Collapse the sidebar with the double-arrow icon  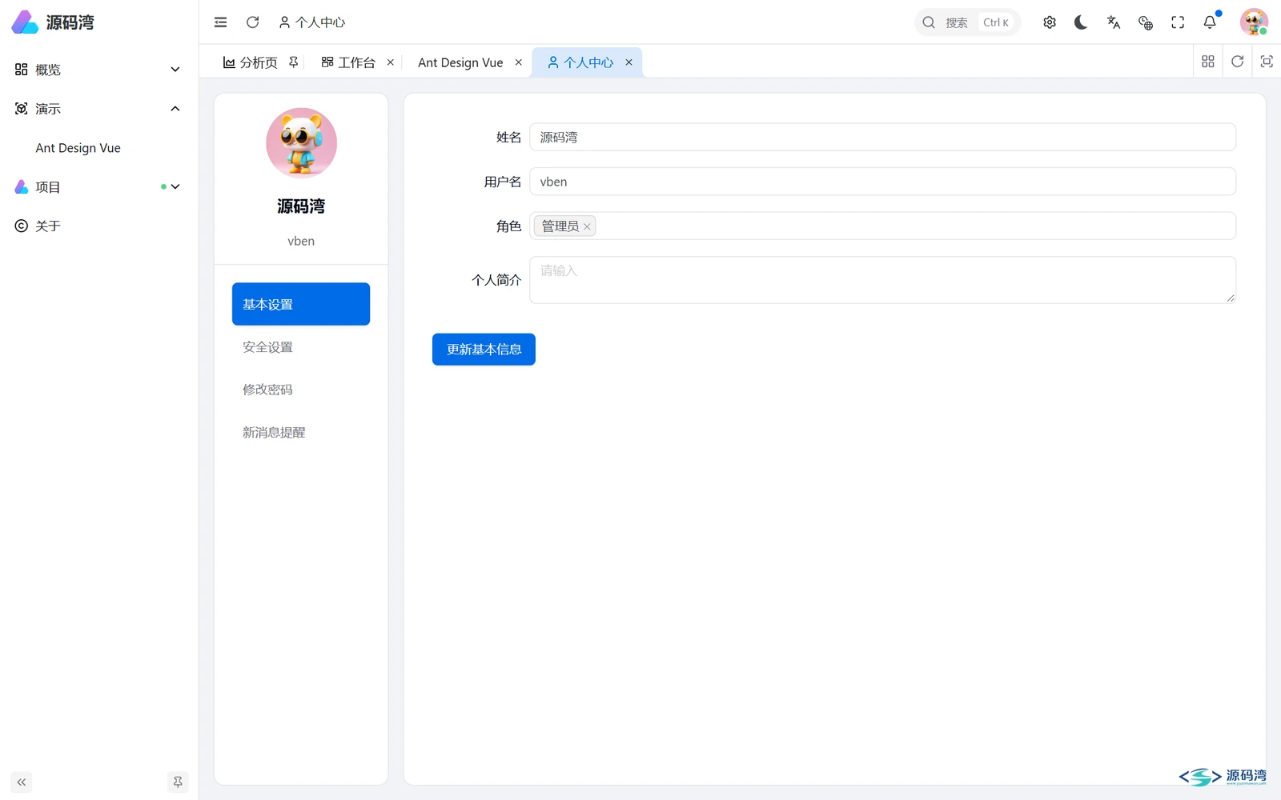22,782
